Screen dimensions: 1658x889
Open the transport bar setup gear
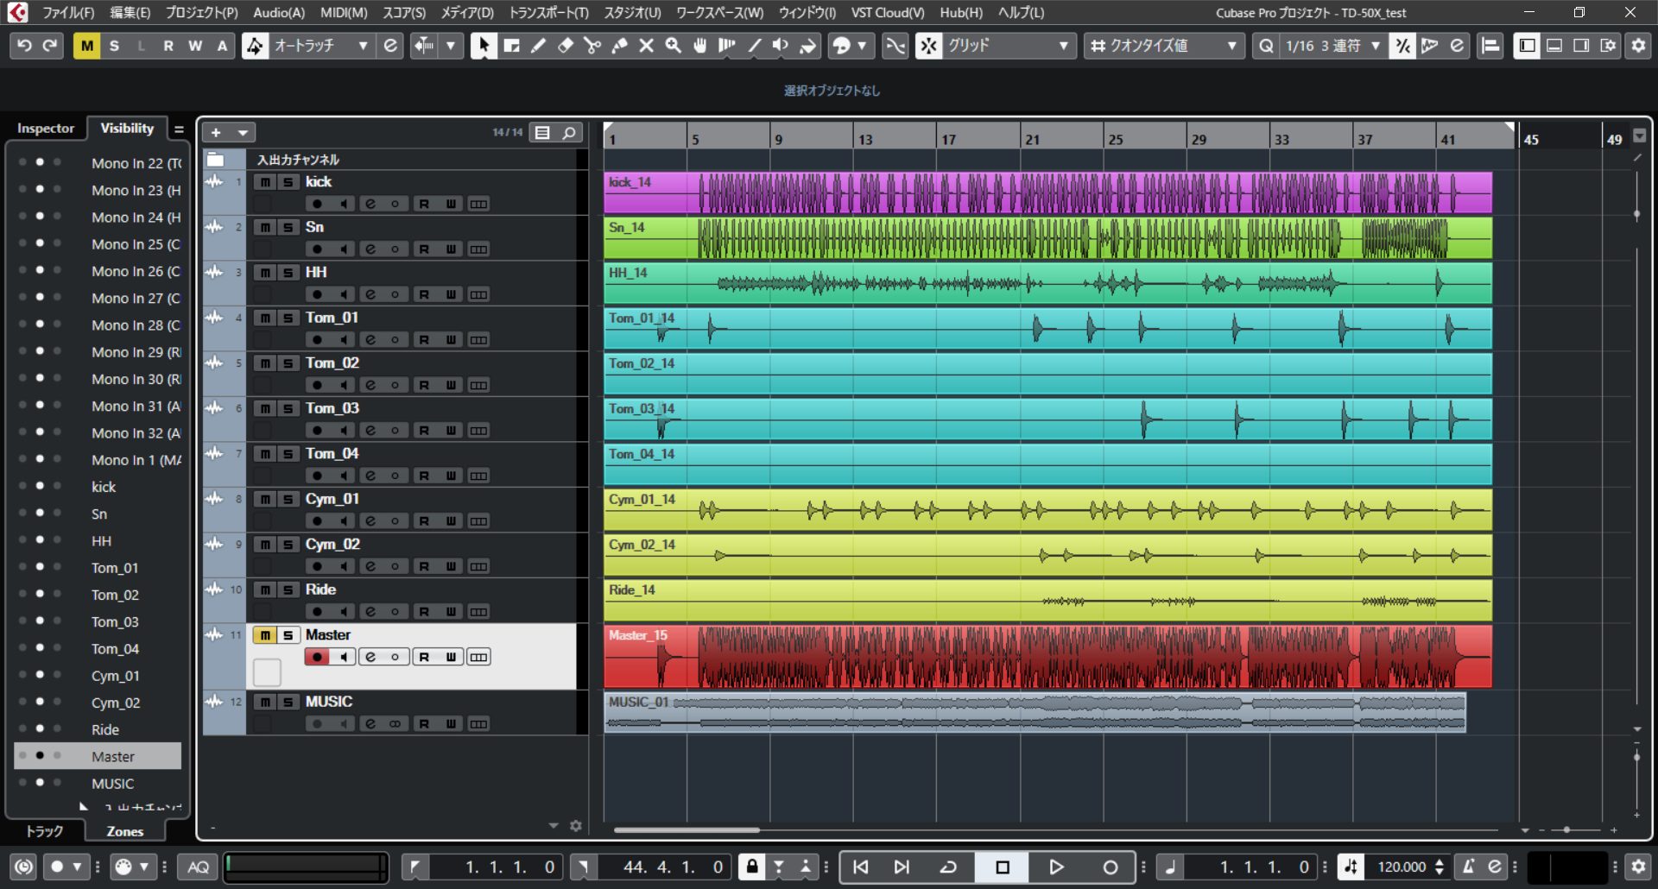pyautogui.click(x=1638, y=867)
